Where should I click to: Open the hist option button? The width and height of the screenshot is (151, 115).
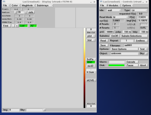pyautogui.click(x=91, y=40)
